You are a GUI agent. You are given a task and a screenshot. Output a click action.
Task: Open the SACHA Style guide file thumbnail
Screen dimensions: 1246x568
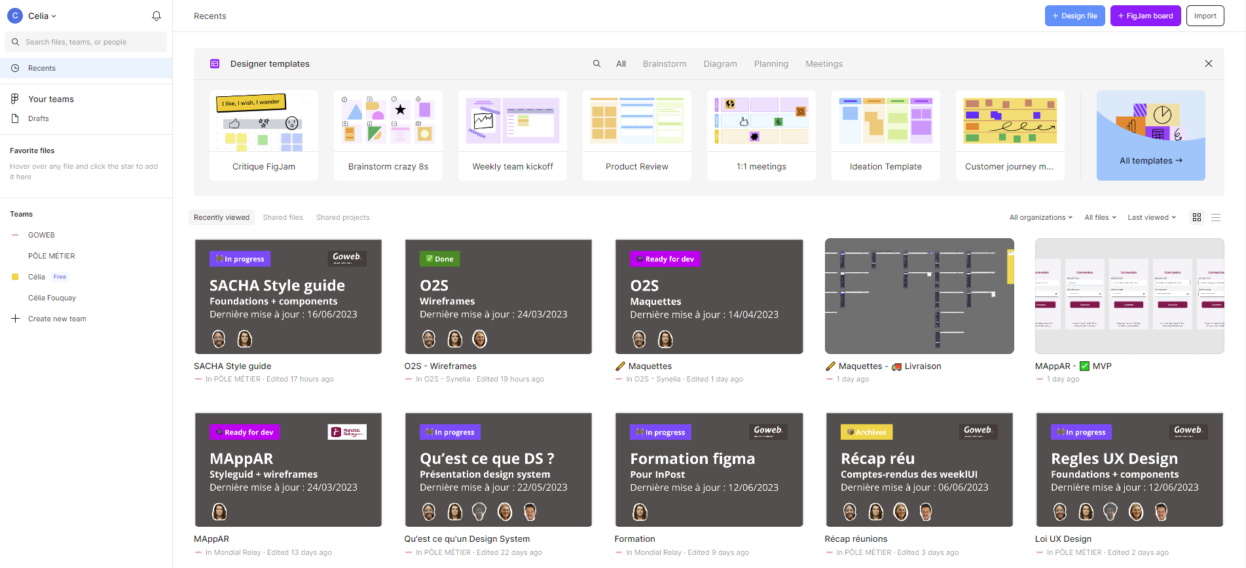tap(288, 296)
